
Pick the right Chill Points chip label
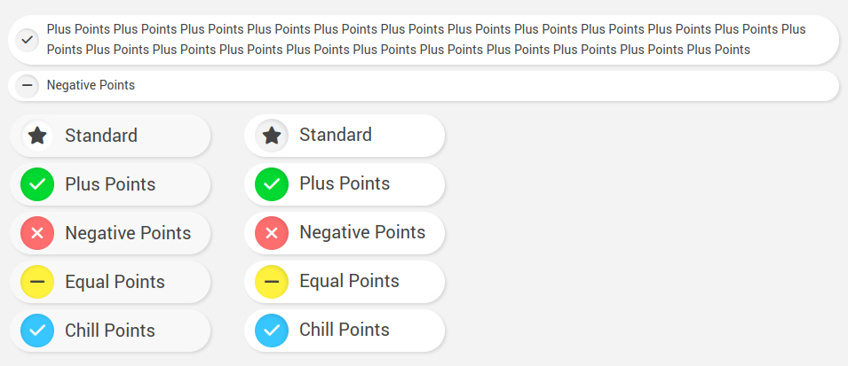pyautogui.click(x=345, y=331)
